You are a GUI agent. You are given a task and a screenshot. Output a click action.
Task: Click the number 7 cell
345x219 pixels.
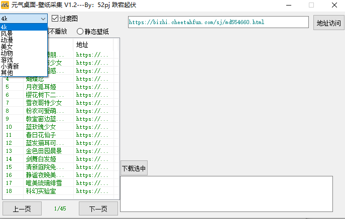(x=8, y=103)
